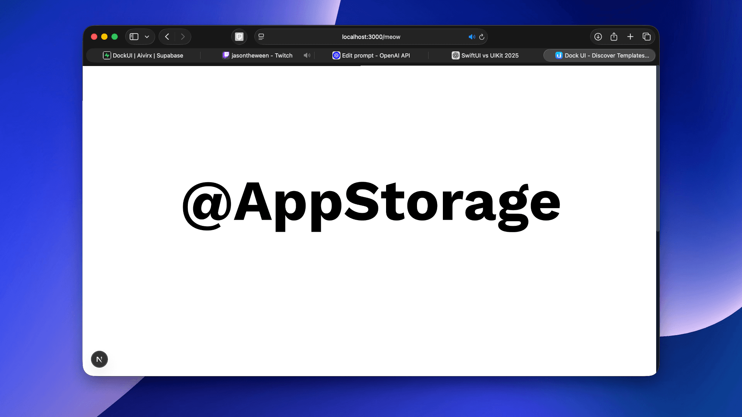Switch to DockUI | Aivirx | Supabase tab
Viewport: 742px width, 417px height.
click(143, 56)
